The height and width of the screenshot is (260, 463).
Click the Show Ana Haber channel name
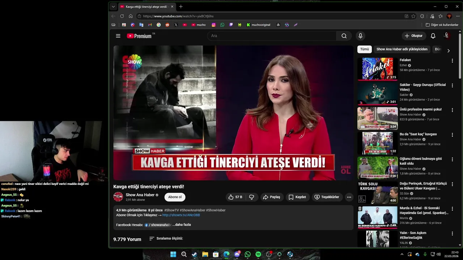click(x=140, y=195)
